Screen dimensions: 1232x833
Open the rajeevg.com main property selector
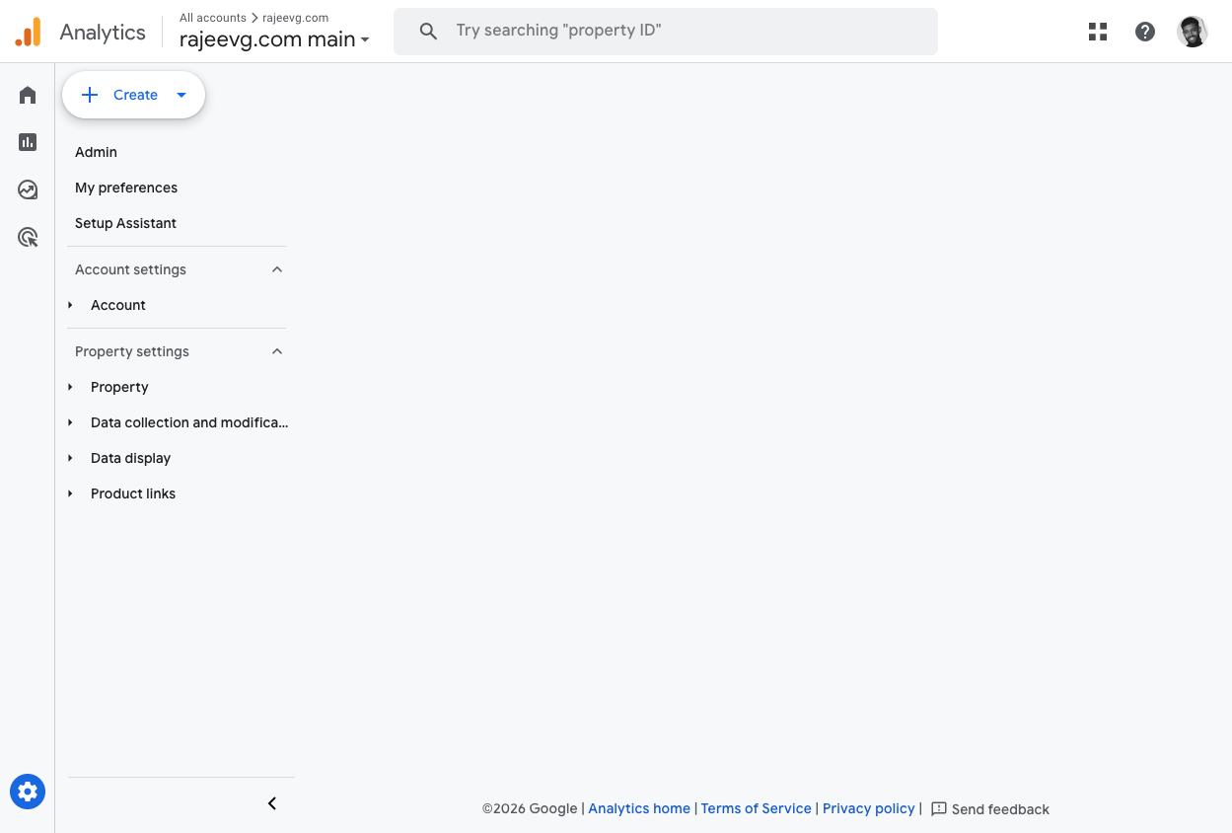274,39
